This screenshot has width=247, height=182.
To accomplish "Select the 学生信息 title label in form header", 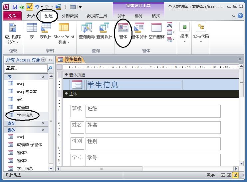I will (x=134, y=85).
